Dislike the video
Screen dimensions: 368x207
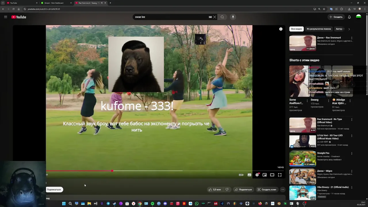pyautogui.click(x=227, y=189)
